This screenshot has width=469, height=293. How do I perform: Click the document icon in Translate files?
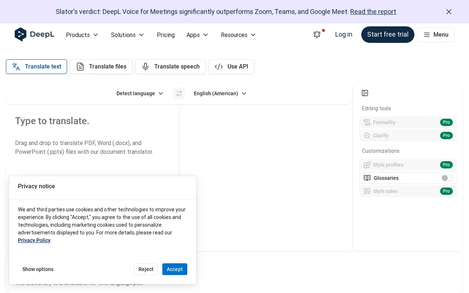tap(80, 67)
